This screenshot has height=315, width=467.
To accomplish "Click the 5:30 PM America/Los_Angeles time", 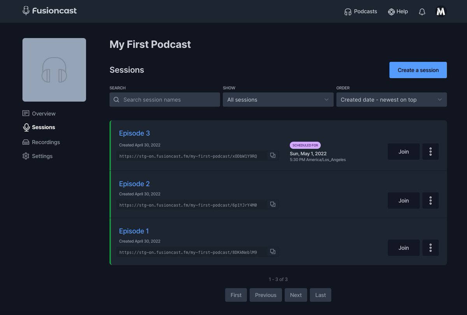I will (318, 160).
